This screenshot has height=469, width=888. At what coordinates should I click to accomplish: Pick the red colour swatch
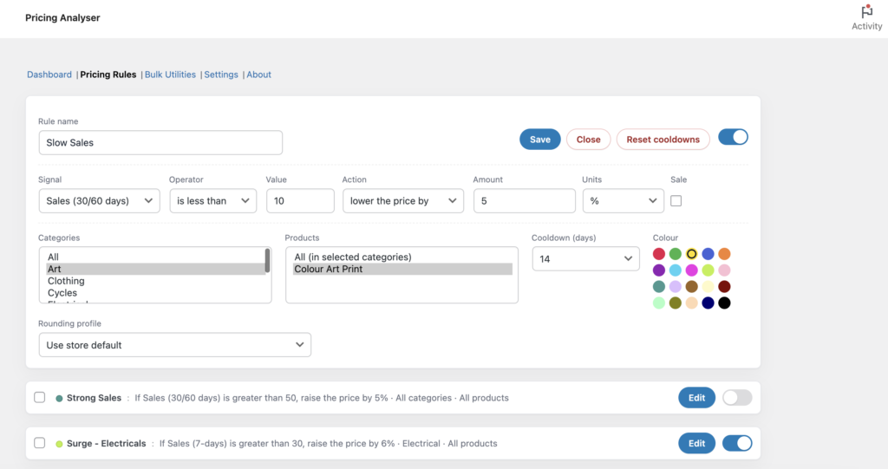(x=659, y=254)
